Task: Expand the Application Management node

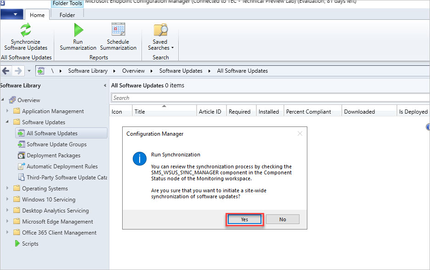Action: click(7, 111)
